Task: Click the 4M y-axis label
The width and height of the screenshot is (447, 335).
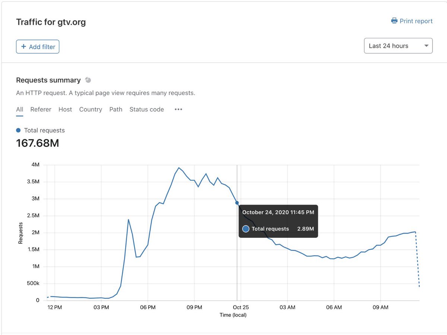Action: (x=35, y=165)
